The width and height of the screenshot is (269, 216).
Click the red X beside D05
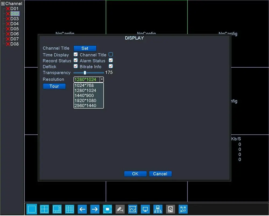click(x=8, y=29)
